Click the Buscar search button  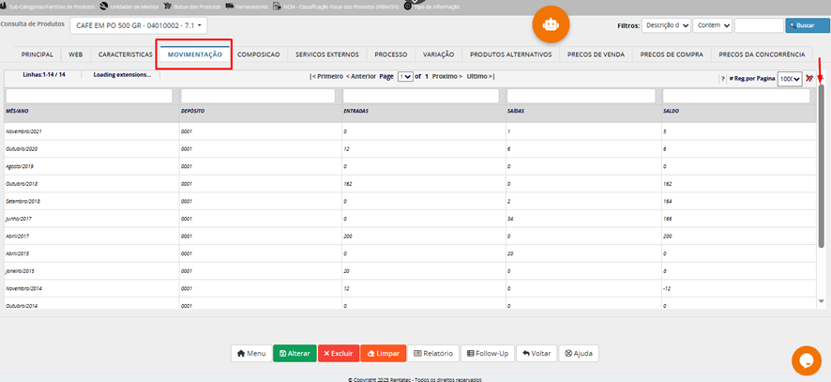coord(800,25)
